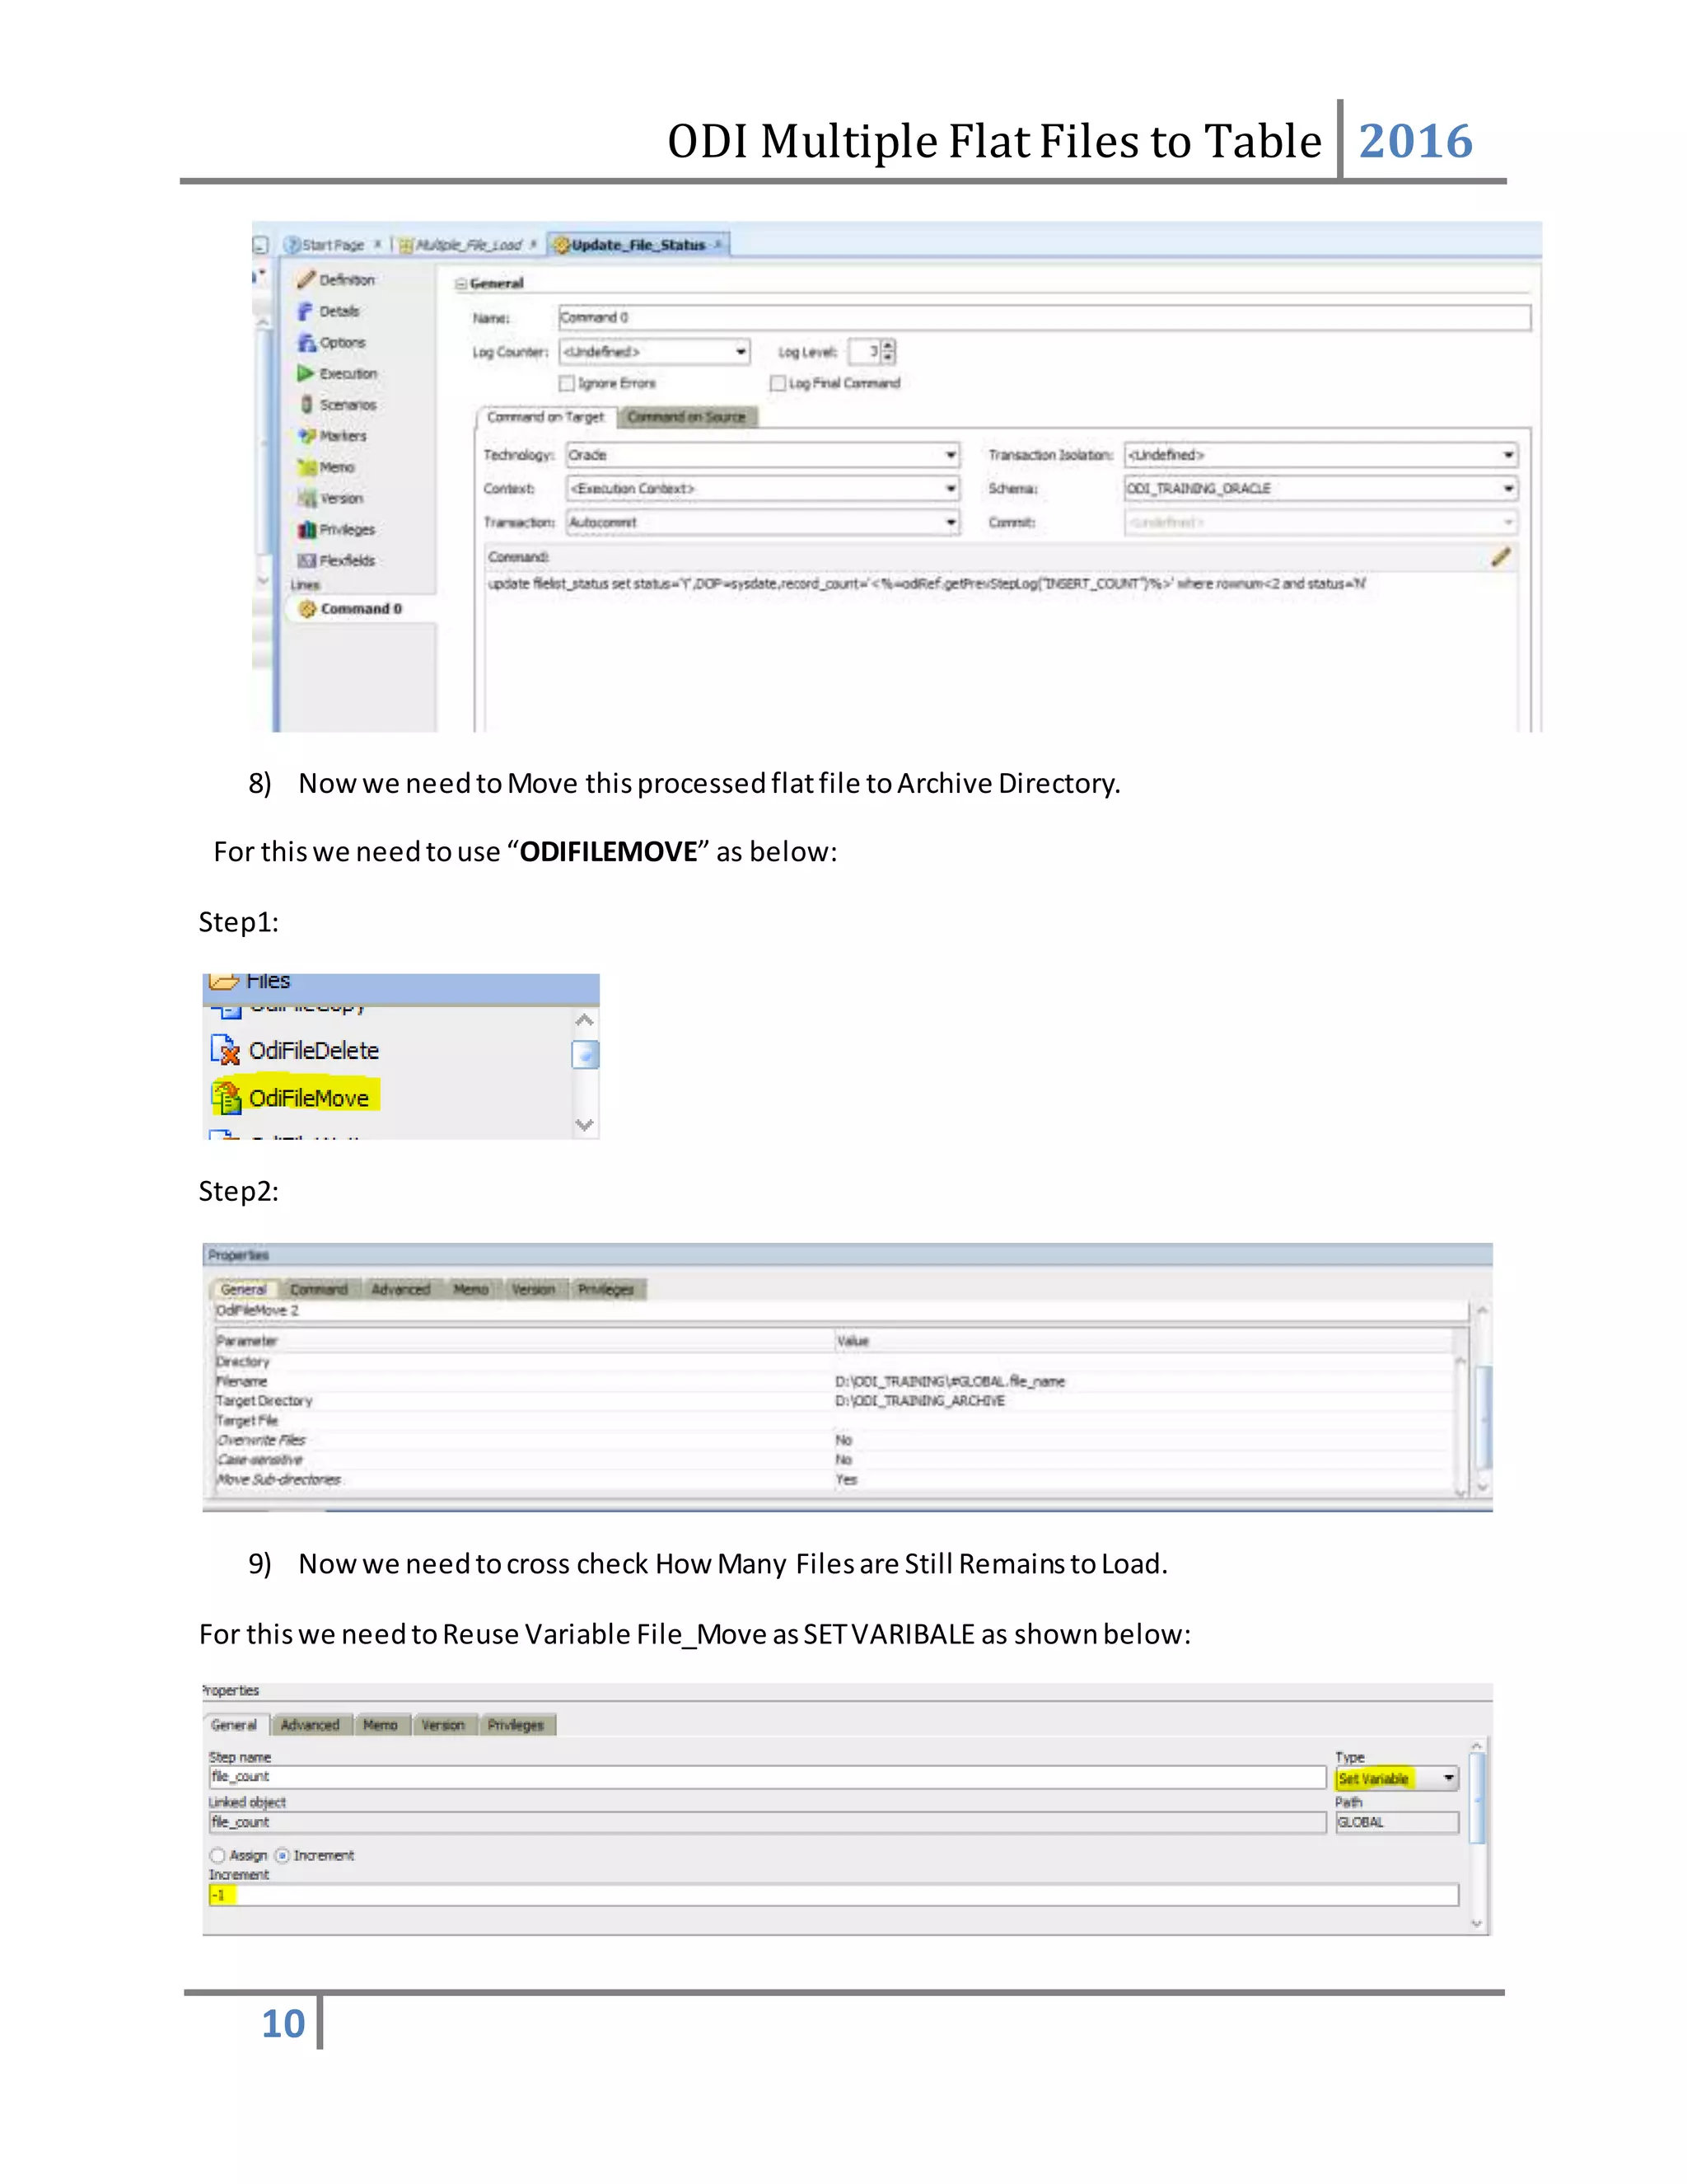Open Version tab in OdiFileMove properties
The height and width of the screenshot is (2184, 1687).
[x=533, y=1290]
